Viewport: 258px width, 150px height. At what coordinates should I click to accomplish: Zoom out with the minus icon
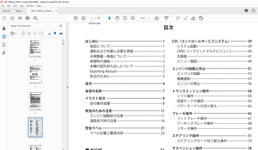125,18
